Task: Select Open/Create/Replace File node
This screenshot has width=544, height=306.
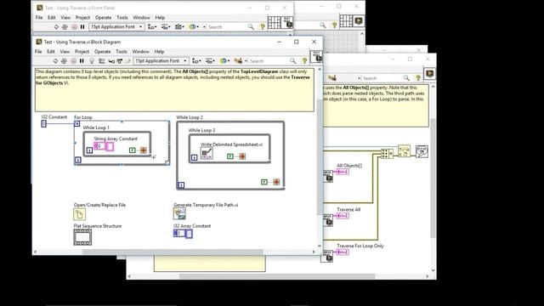Action: [79, 214]
